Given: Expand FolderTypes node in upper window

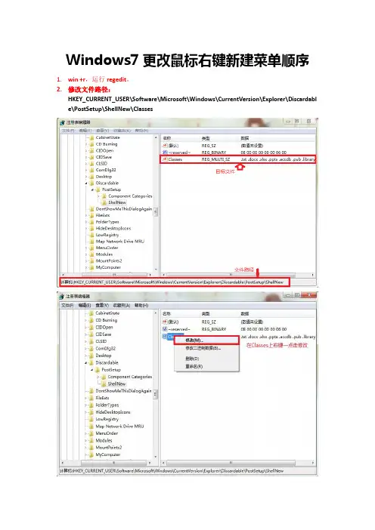Looking at the screenshot, I should [86, 222].
